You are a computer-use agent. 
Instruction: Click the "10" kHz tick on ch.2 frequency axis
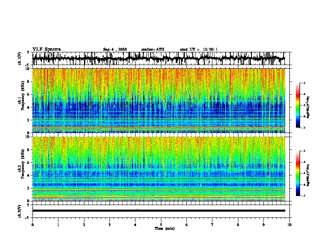[28, 137]
